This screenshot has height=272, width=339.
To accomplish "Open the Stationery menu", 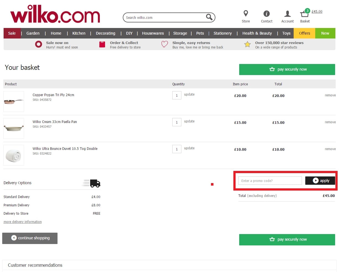I will [x=223, y=33].
